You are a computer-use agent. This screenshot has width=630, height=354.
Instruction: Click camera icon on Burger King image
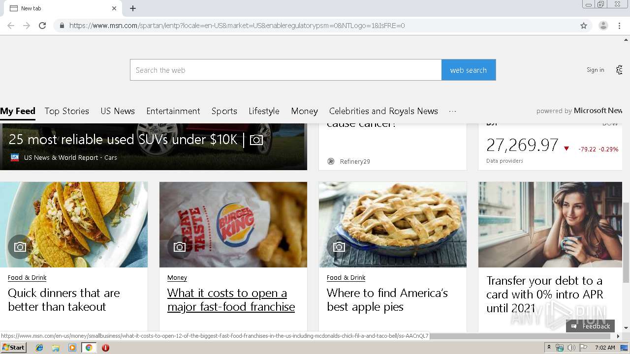coord(180,247)
